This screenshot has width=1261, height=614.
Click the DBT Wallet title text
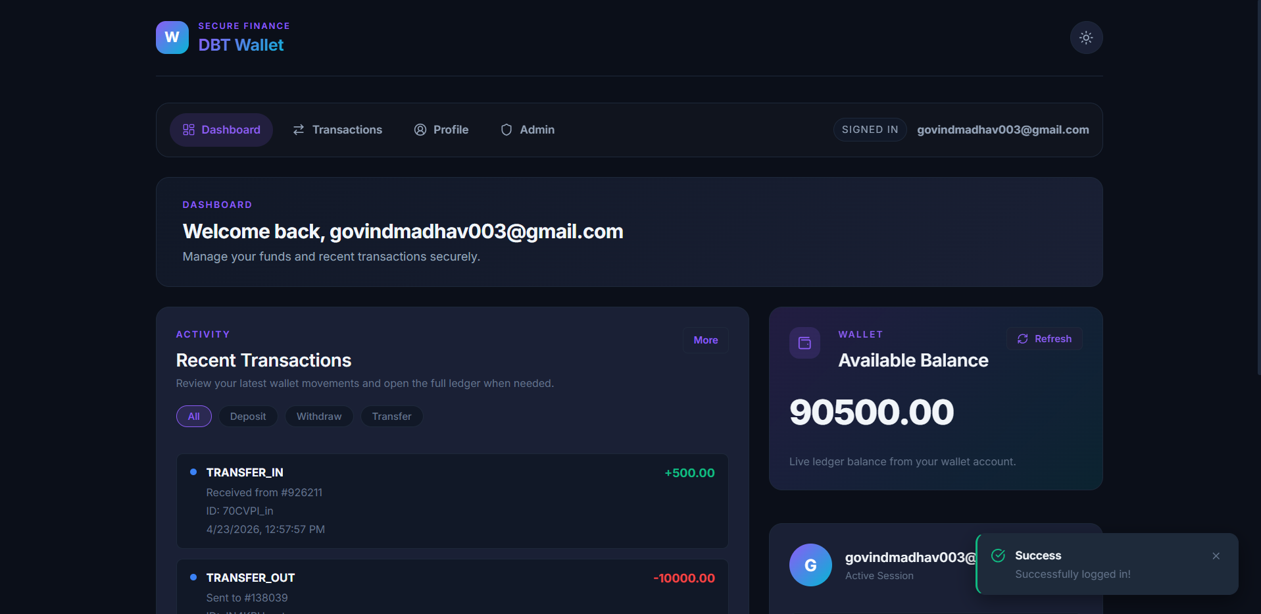point(241,45)
